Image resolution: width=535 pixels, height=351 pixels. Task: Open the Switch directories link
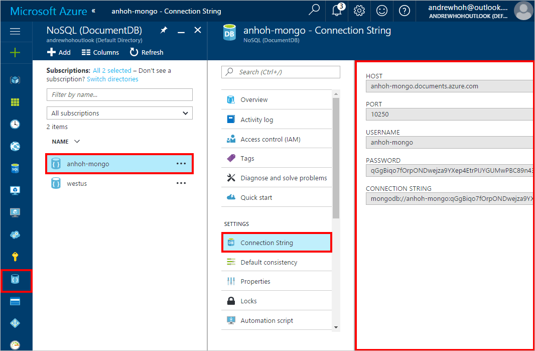(112, 78)
